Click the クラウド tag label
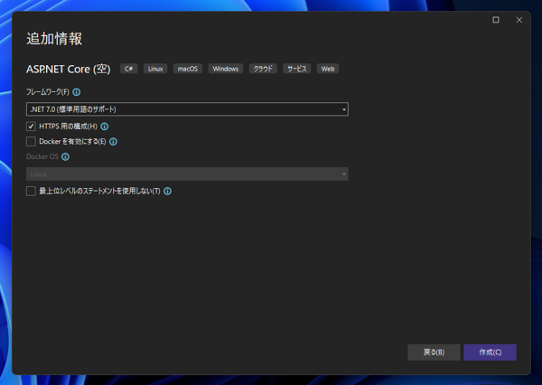The image size is (542, 385). (263, 69)
